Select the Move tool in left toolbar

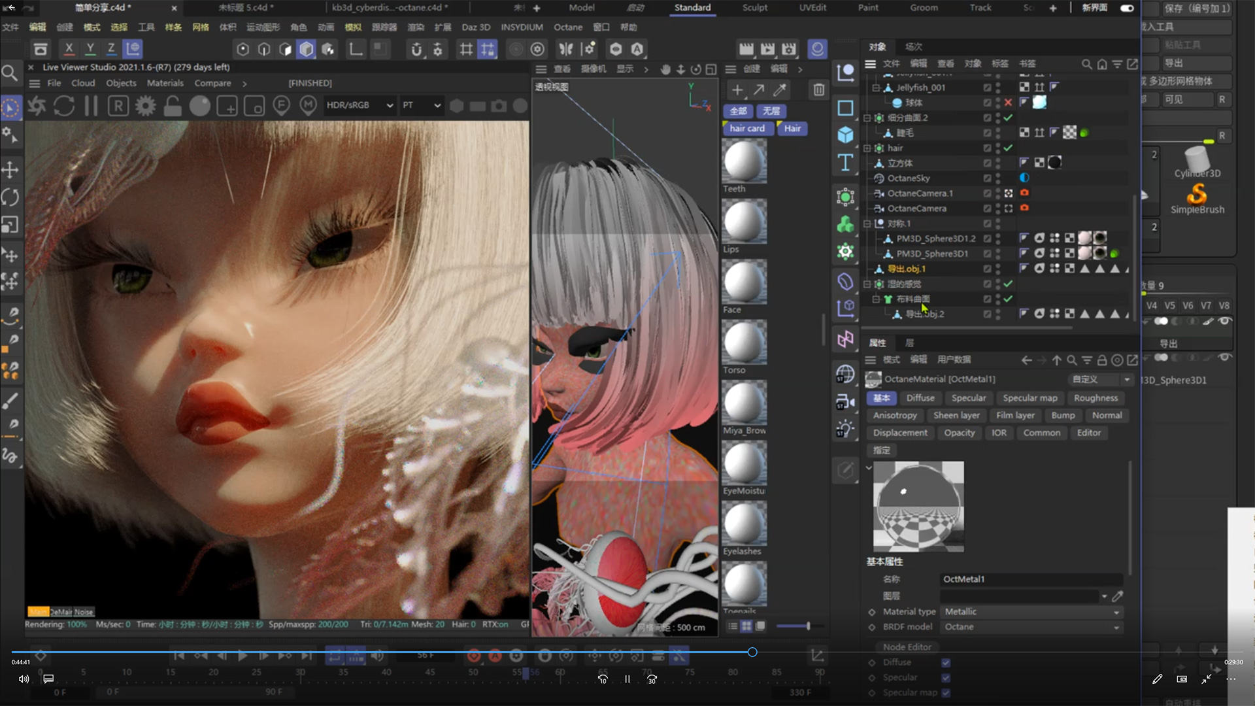point(10,171)
